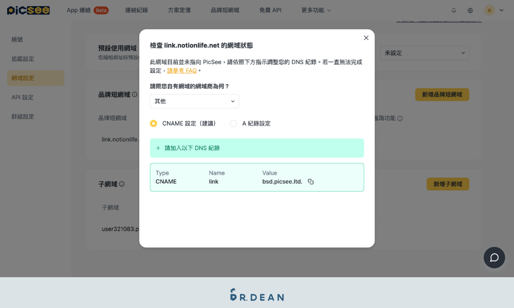Click the 請加入以下 DNS 紀錄 banner
The height and width of the screenshot is (308, 514).
[256, 148]
